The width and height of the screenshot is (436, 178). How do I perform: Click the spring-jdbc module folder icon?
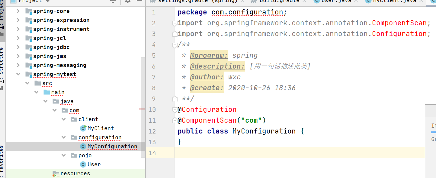click(29, 48)
